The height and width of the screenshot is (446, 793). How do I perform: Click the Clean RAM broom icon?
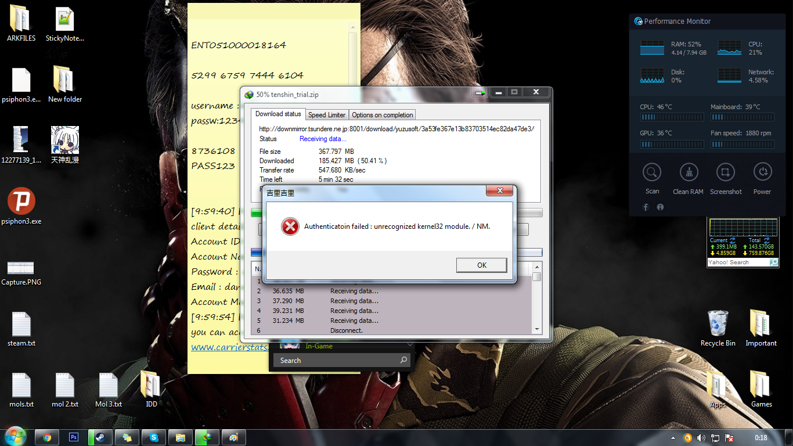689,172
